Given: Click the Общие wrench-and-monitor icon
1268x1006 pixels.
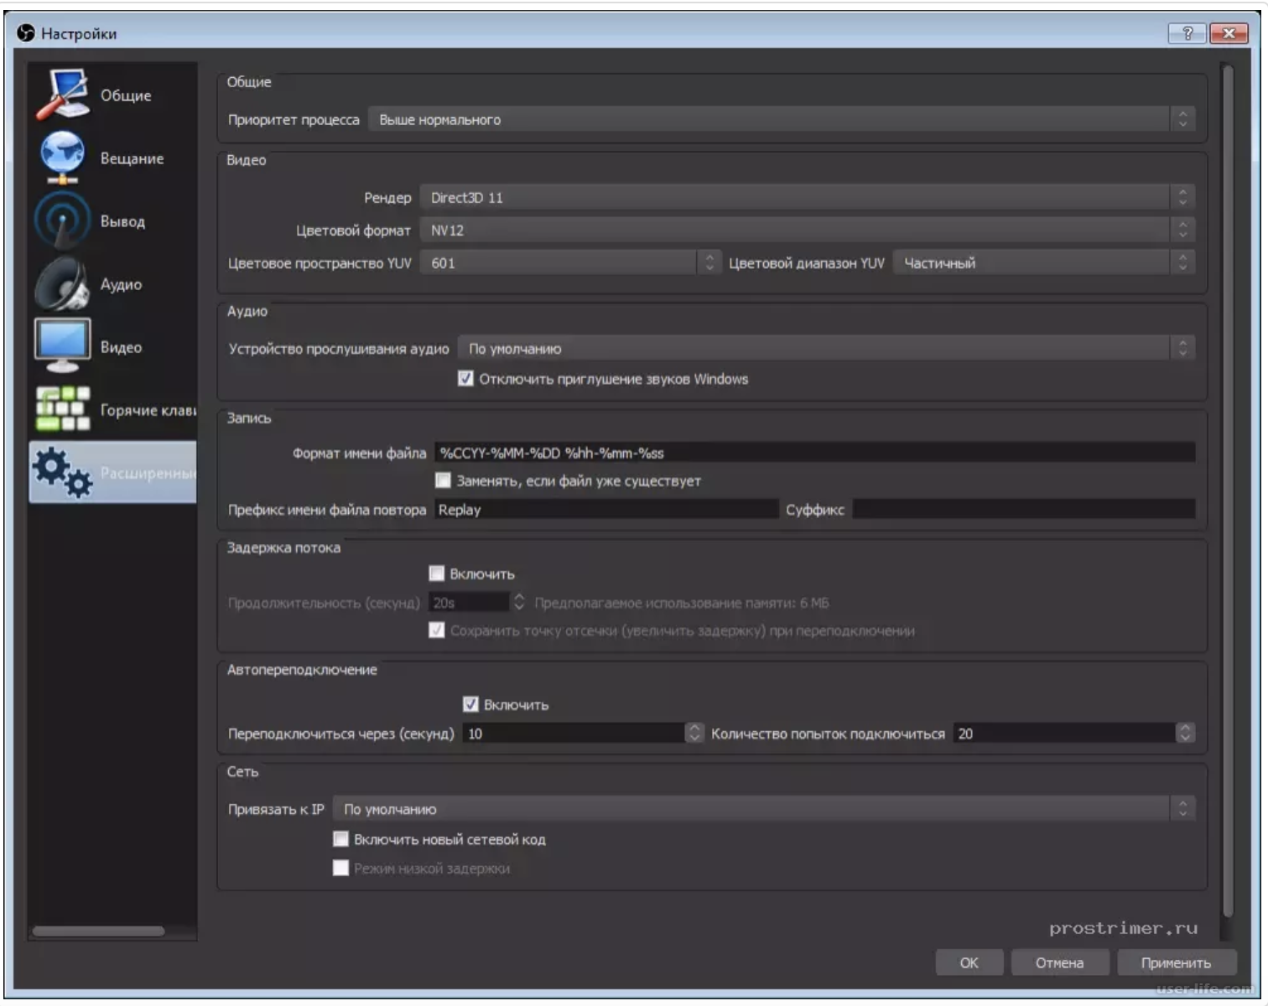Looking at the screenshot, I should coord(62,95).
